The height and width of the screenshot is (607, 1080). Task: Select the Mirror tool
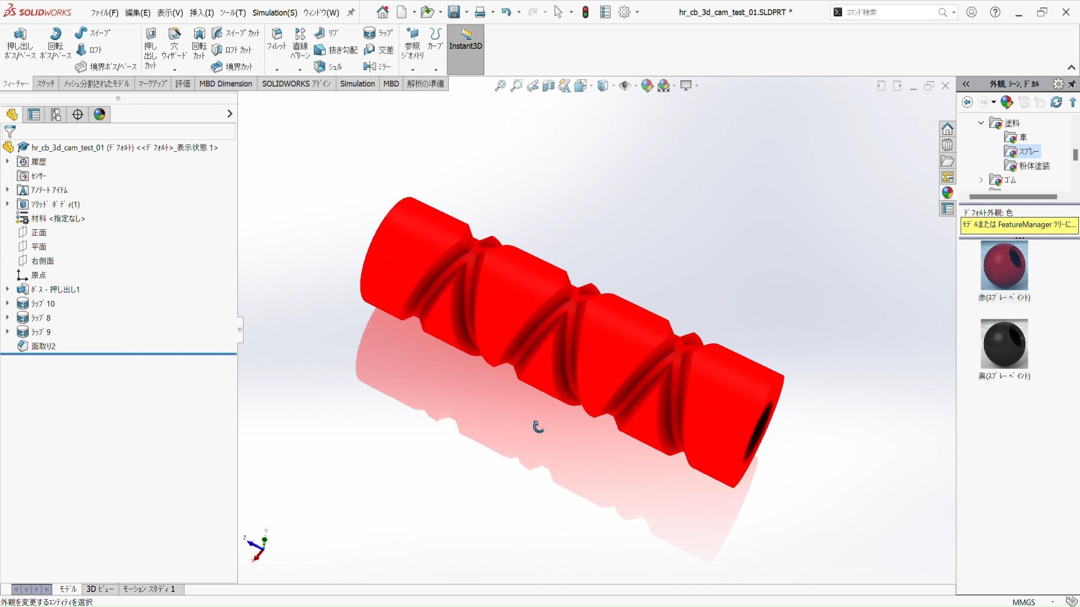377,67
